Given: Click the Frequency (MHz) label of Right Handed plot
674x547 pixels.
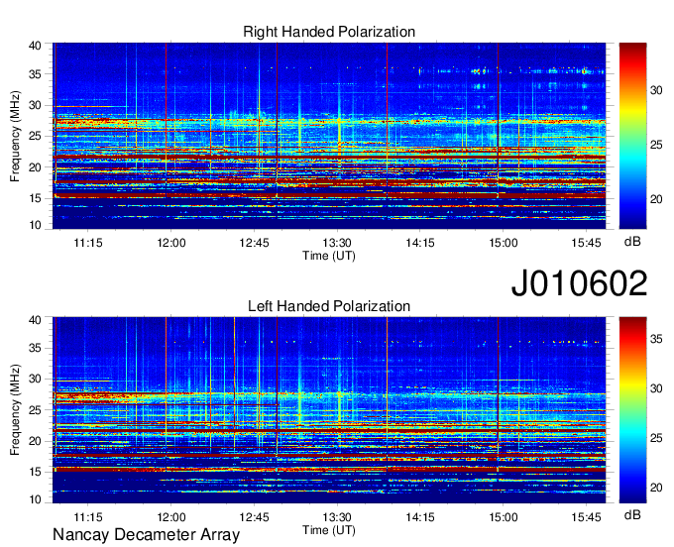Looking at the screenshot, I should point(15,136).
